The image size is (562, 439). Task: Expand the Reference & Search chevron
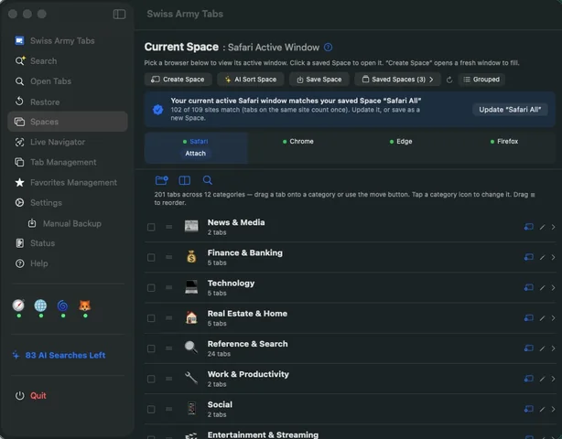click(554, 348)
